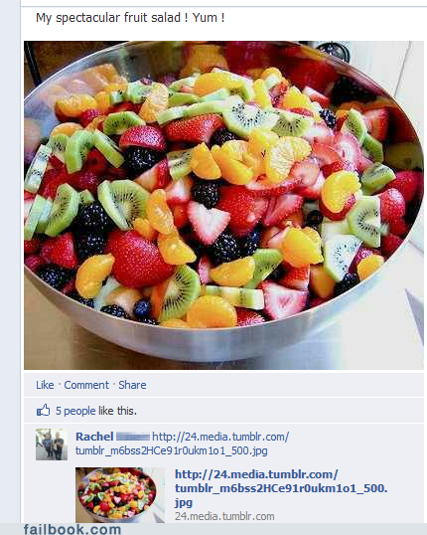Click the tumblr_m6bss2HCe91r0ukm1o1_500.jpg line in the comment

(172, 450)
